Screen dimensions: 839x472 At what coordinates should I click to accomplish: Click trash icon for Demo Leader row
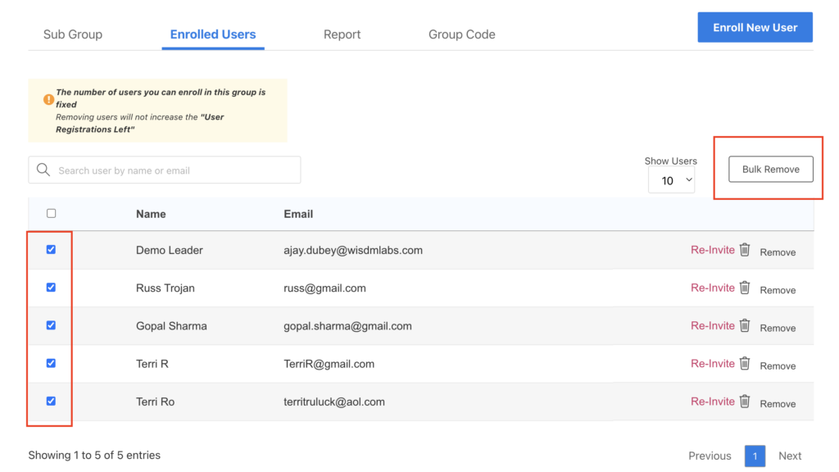[x=744, y=250]
